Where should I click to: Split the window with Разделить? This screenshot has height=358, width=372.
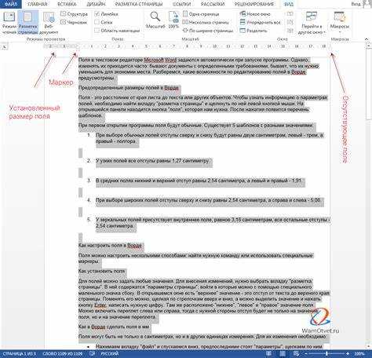[253, 31]
